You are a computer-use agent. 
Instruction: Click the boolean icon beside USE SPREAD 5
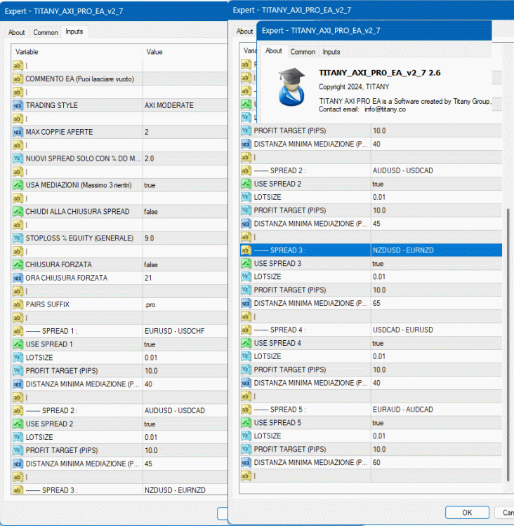pyautogui.click(x=246, y=423)
